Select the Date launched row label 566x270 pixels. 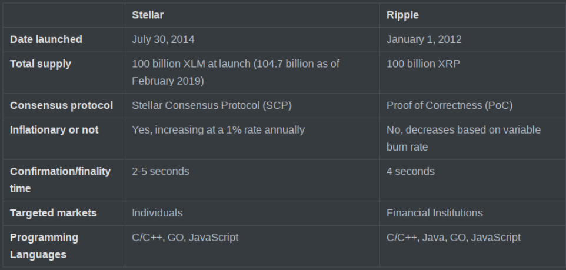click(x=46, y=39)
